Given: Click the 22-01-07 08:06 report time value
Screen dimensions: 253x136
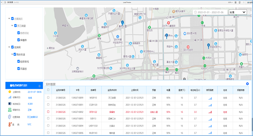Looking at the screenshot, I should point(35,92).
